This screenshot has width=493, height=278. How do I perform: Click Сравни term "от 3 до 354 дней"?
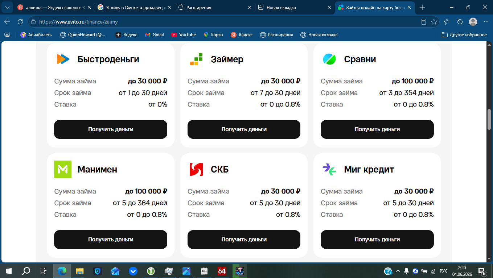click(407, 92)
